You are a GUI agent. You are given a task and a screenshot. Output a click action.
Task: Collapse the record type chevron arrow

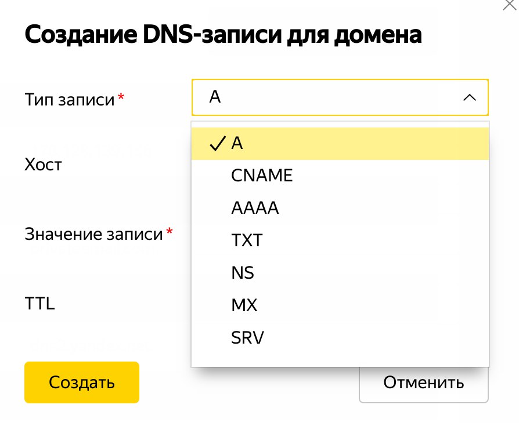[x=469, y=97]
